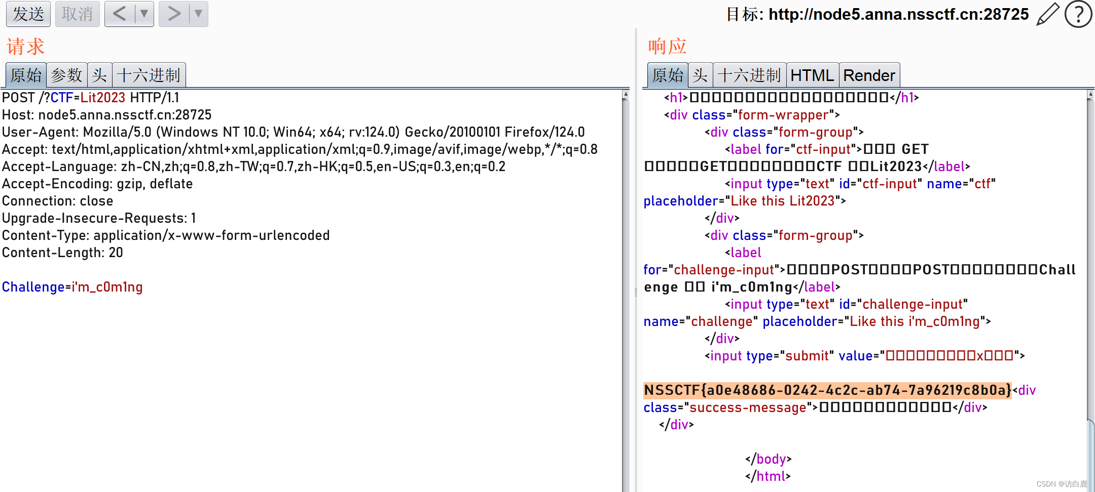Navigate back with the left arrow icon
The height and width of the screenshot is (492, 1095).
coord(118,14)
